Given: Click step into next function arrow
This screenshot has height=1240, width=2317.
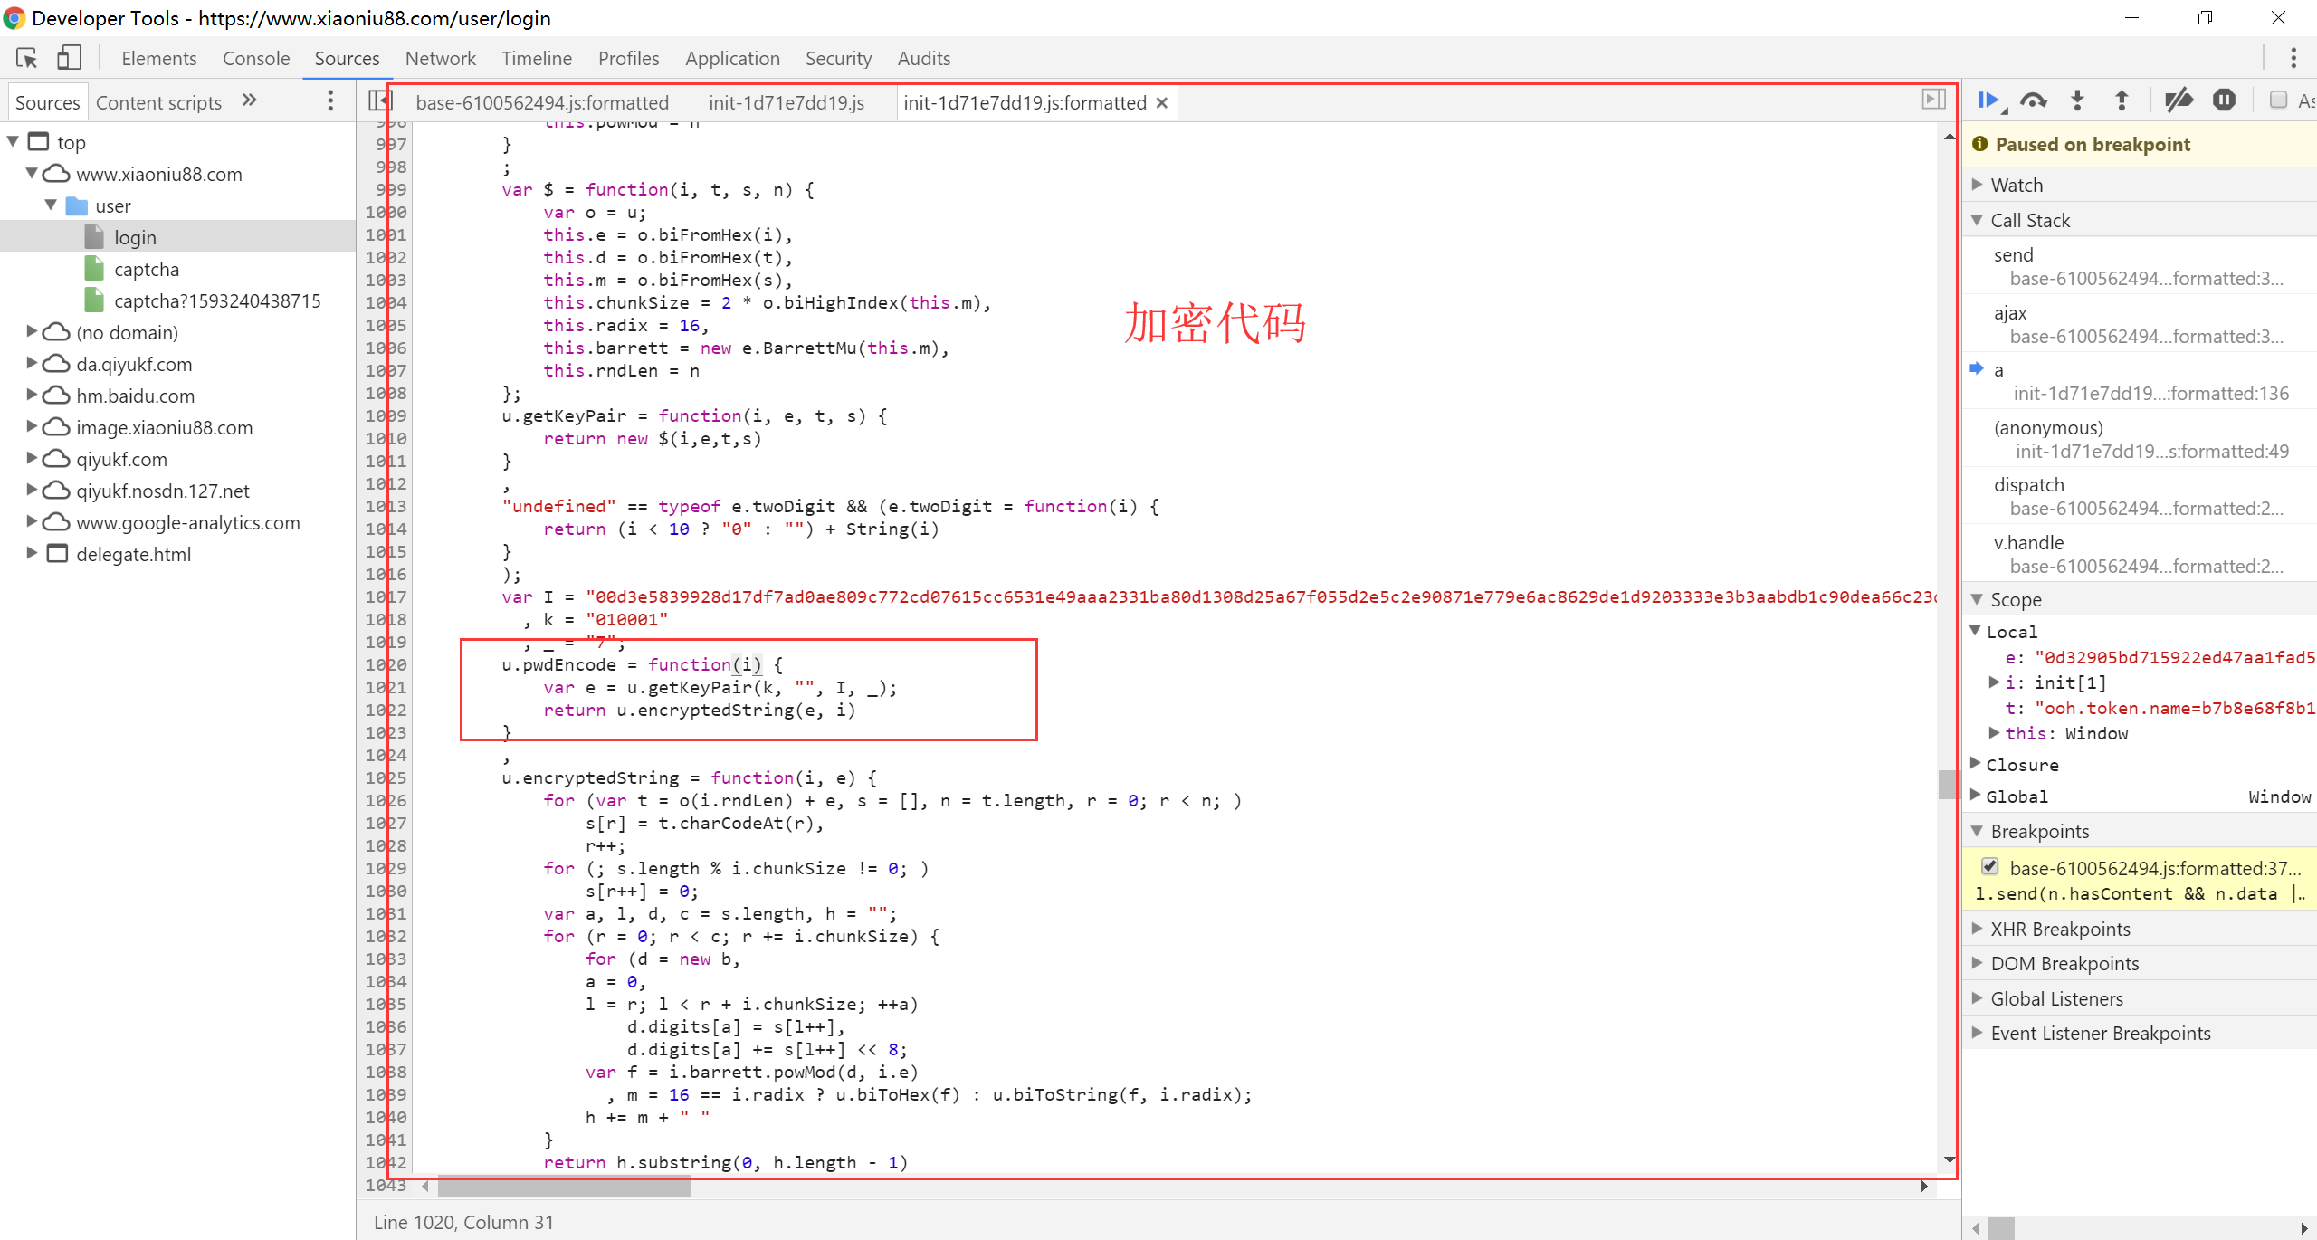Looking at the screenshot, I should click(2077, 100).
